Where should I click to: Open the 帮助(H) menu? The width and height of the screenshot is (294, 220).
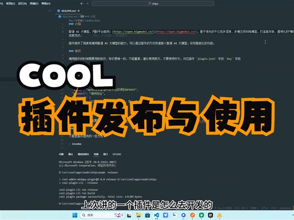coord(46,3)
